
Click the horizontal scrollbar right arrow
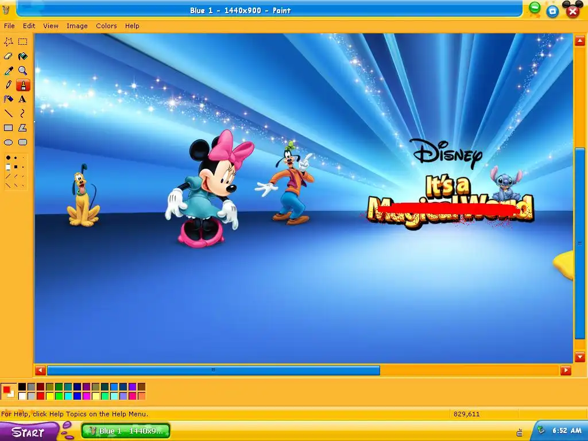point(566,370)
